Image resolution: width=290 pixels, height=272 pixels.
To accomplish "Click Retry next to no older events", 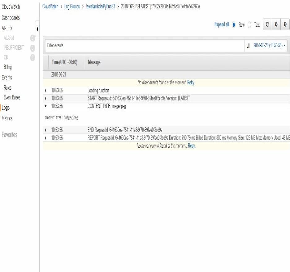I will click(x=191, y=82).
